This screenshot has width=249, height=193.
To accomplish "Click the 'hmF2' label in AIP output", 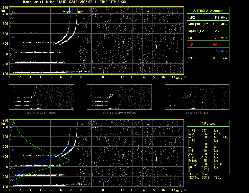I will 192,131.
